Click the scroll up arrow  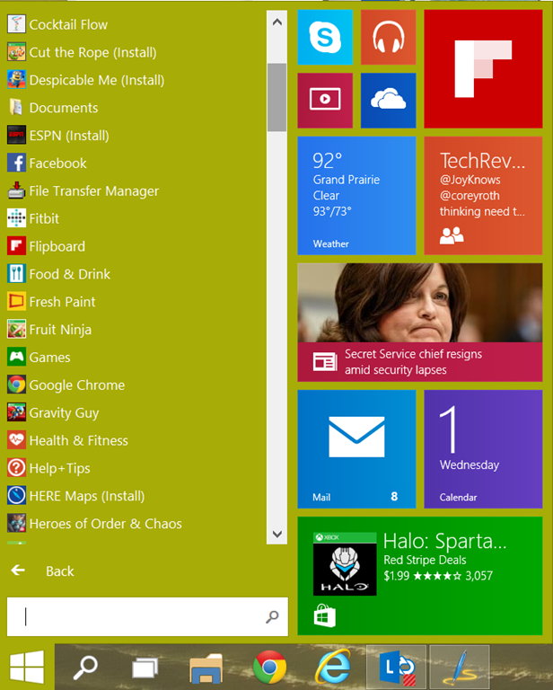(276, 22)
